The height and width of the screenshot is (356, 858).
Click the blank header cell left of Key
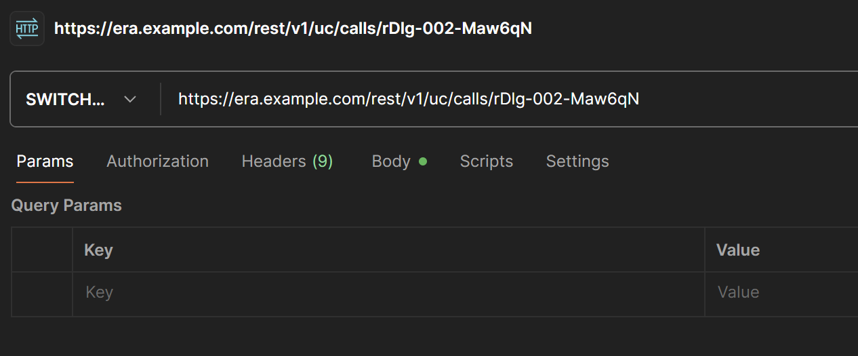(x=42, y=250)
